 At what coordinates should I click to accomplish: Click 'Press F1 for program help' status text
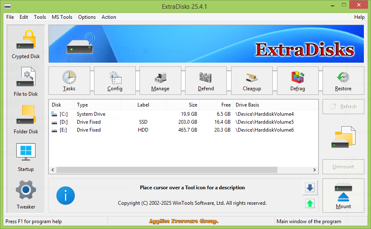pyautogui.click(x=33, y=221)
